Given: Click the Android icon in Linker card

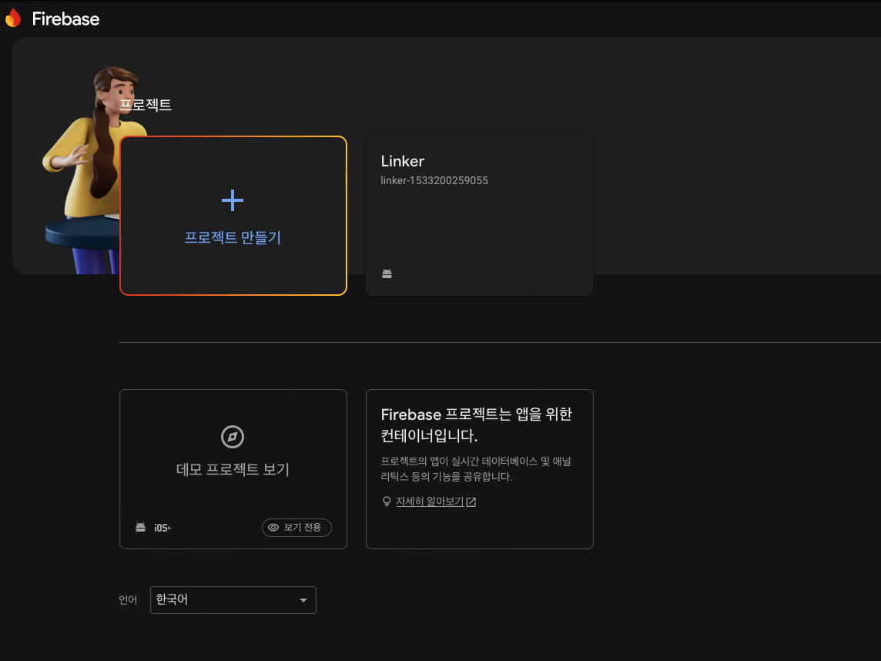Looking at the screenshot, I should click(x=387, y=273).
